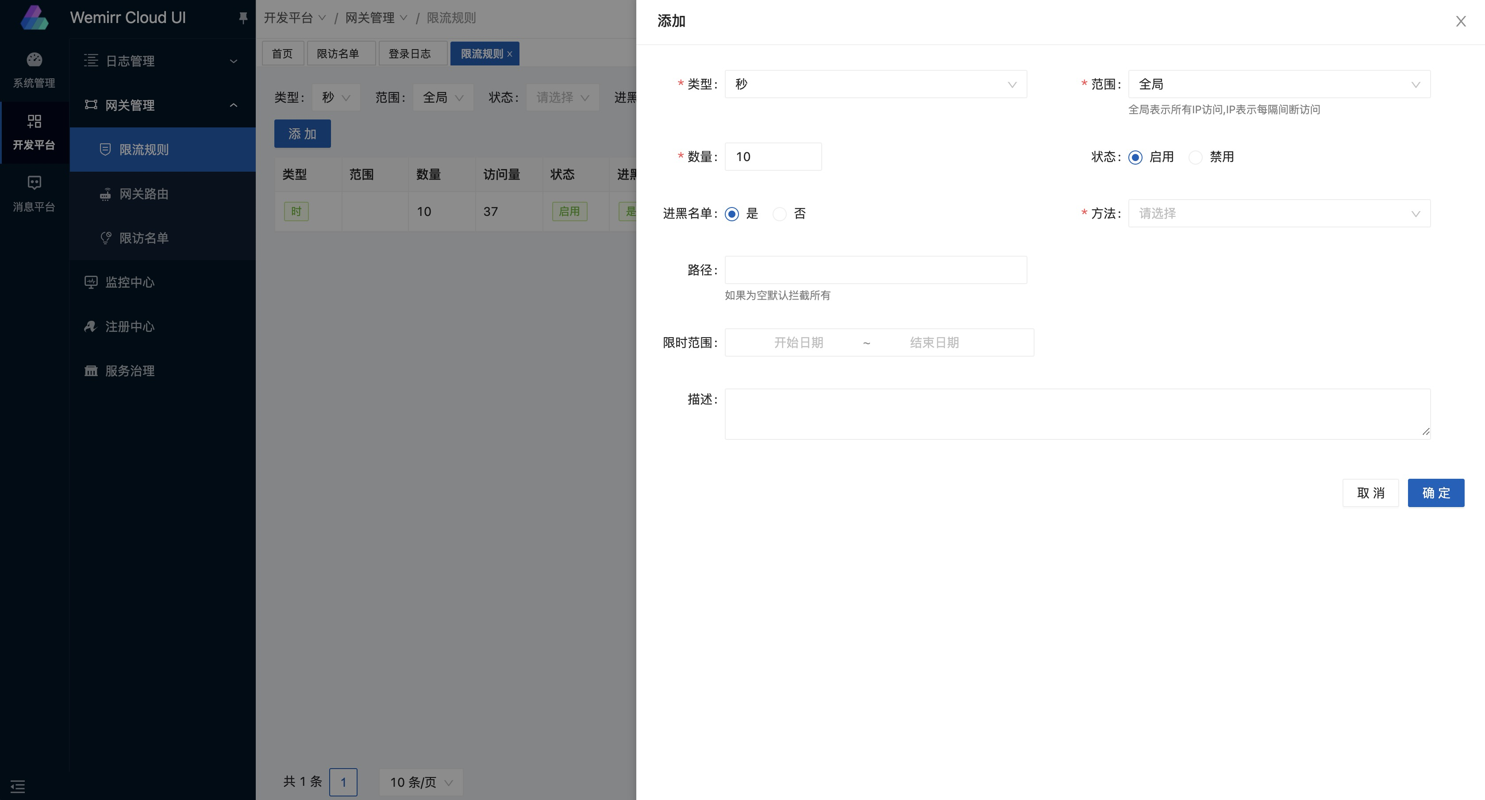This screenshot has width=1485, height=800.
Task: Expand the 类型 select showing 秒
Action: (x=875, y=84)
